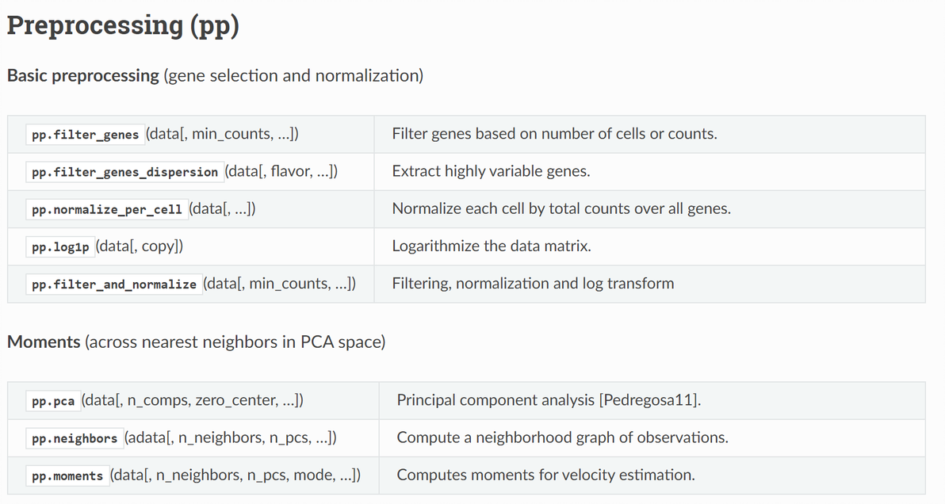Open the pp.filter_and_normalize link
This screenshot has height=504, width=945.
pos(113,284)
